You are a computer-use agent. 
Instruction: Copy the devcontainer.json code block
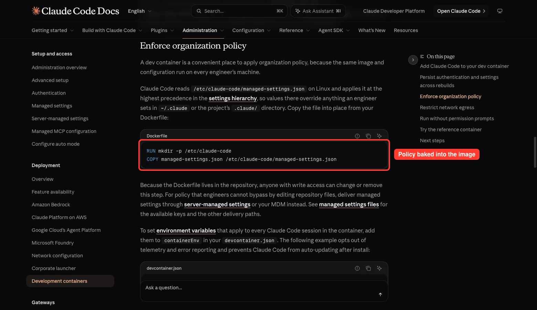(x=368, y=268)
